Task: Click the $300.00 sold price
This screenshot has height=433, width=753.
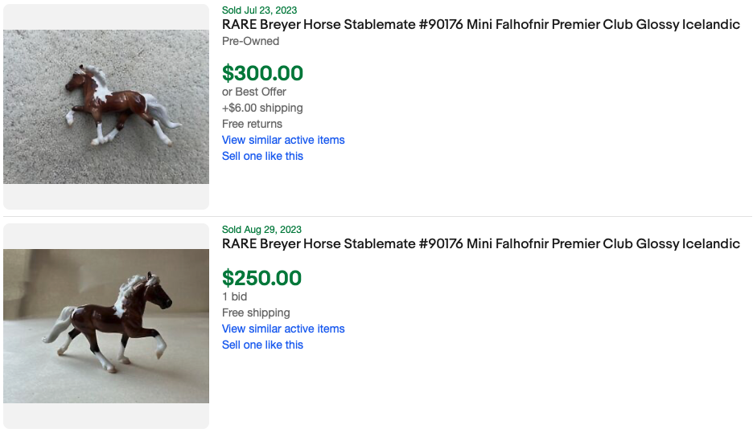Action: point(262,73)
